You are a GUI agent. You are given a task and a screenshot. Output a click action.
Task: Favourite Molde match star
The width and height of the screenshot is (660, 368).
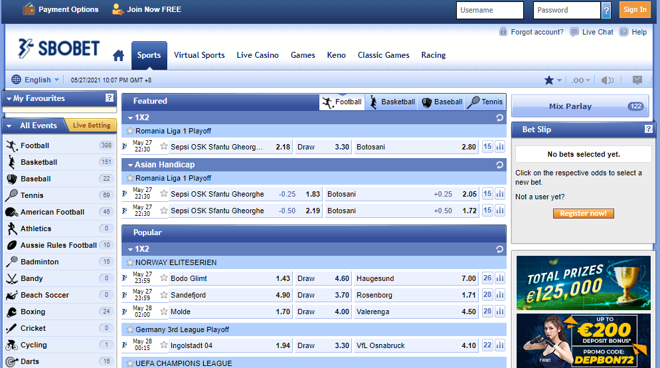[164, 312]
